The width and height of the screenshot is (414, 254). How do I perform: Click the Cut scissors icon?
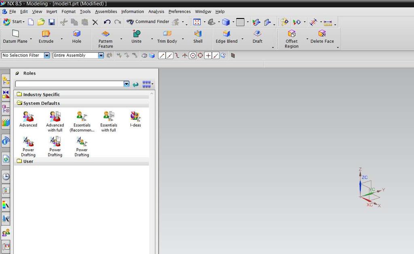pos(63,22)
